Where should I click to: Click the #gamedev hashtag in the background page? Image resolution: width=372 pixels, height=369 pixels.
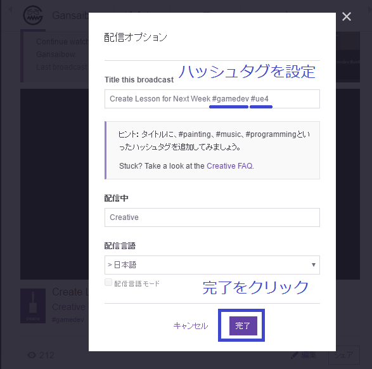point(68,320)
